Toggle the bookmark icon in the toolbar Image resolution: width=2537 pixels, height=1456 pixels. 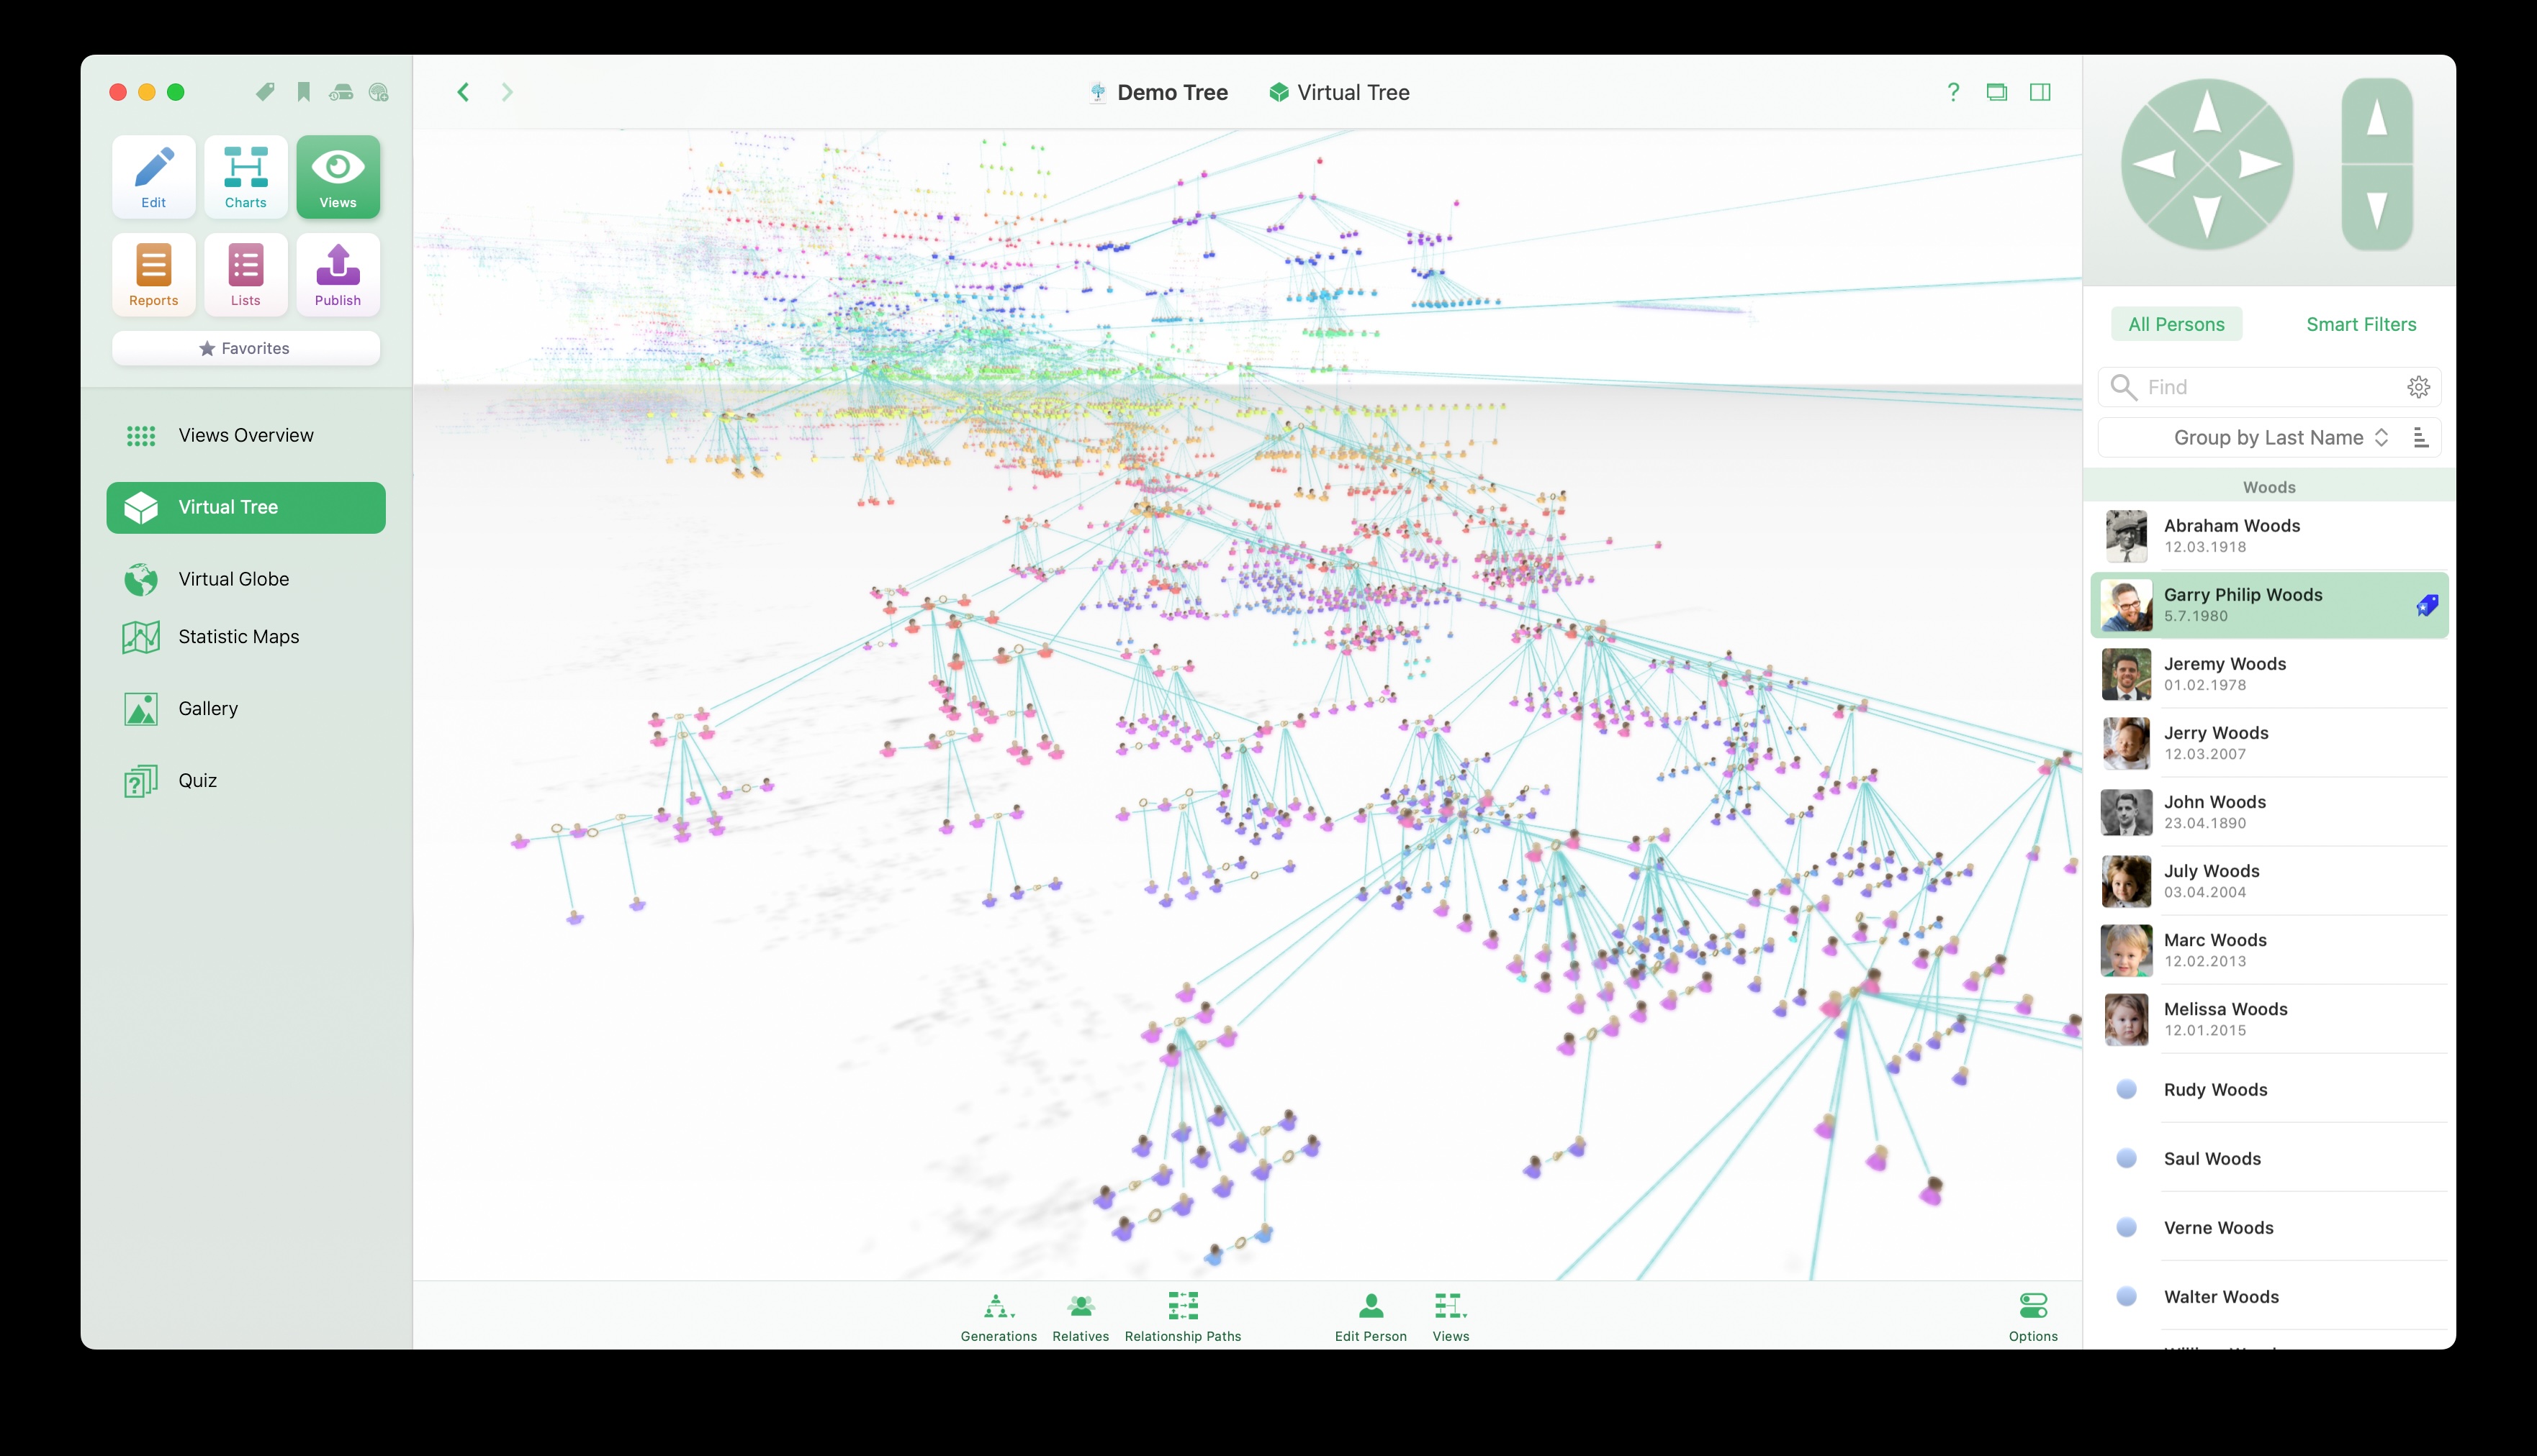pyautogui.click(x=303, y=91)
